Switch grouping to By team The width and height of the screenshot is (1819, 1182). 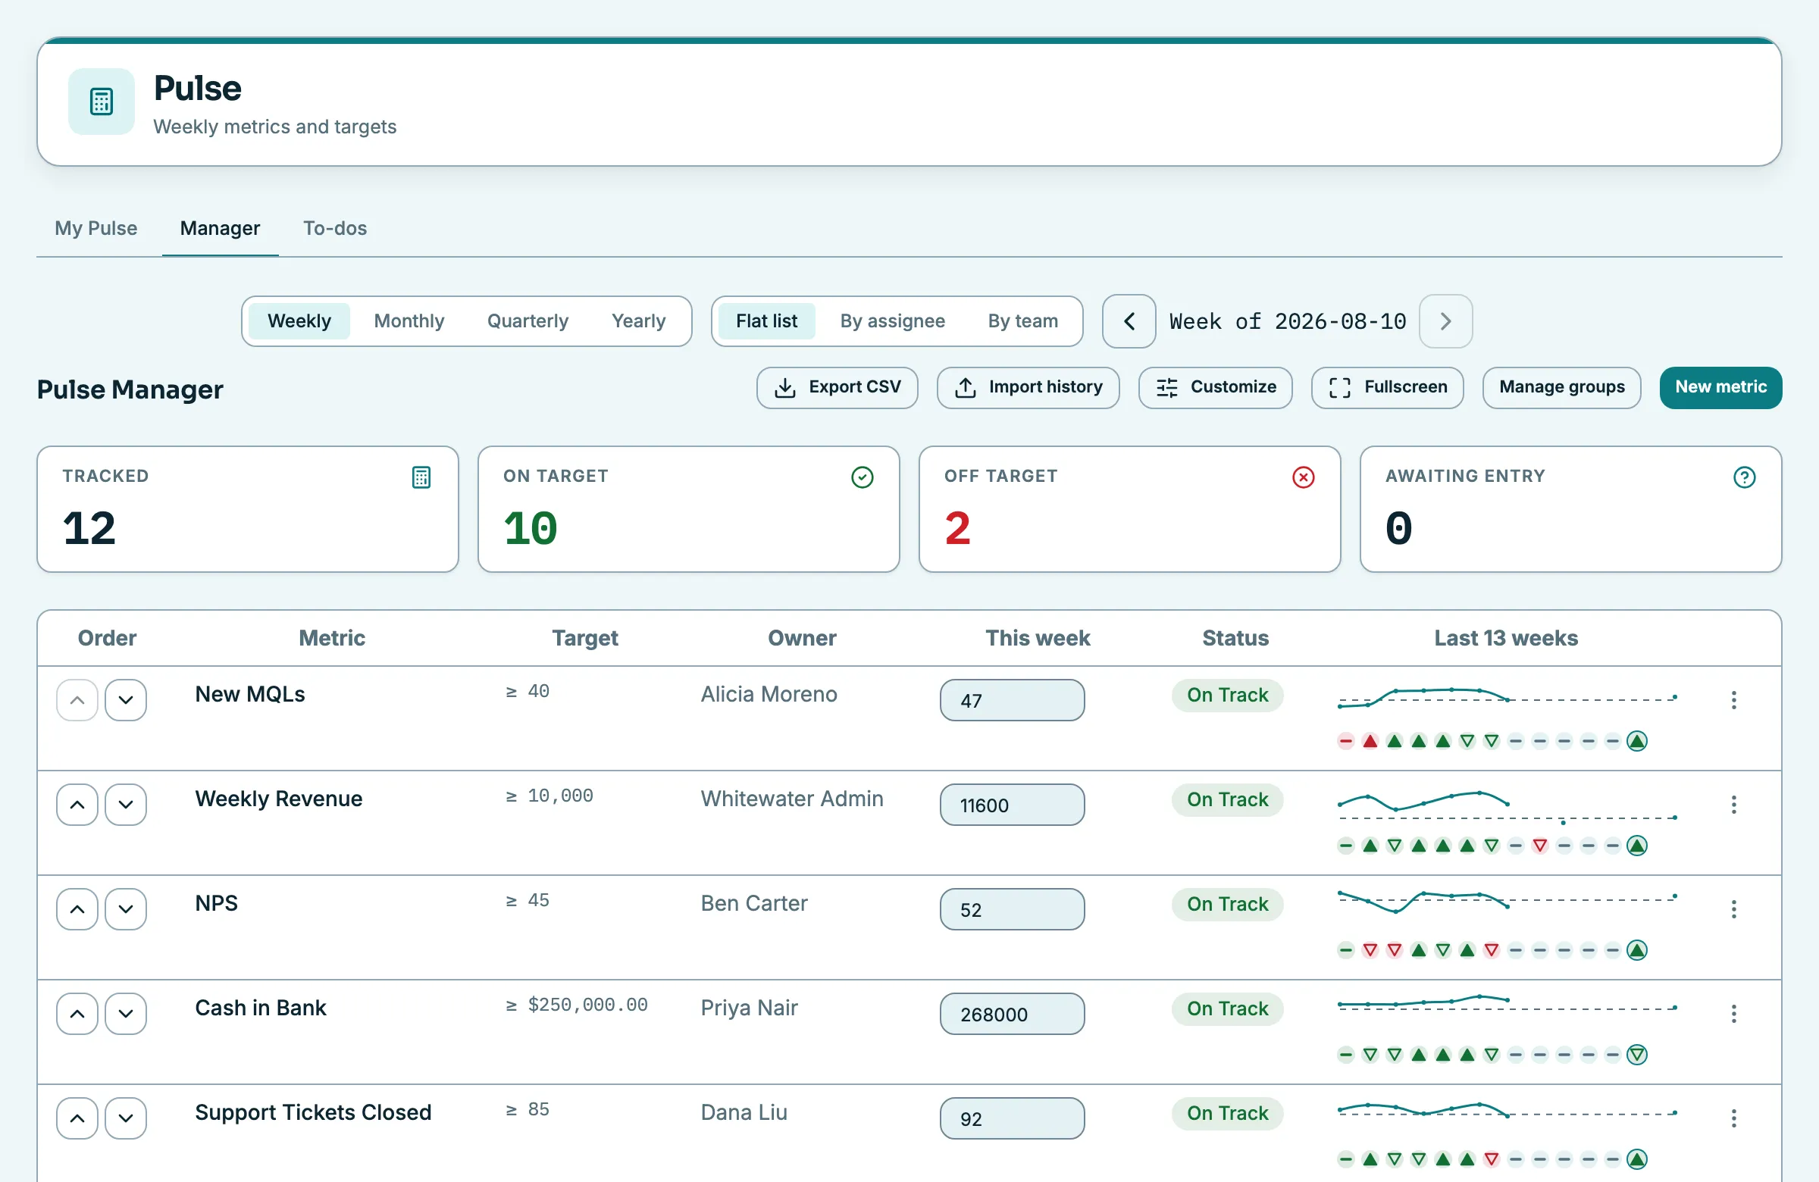(1022, 321)
